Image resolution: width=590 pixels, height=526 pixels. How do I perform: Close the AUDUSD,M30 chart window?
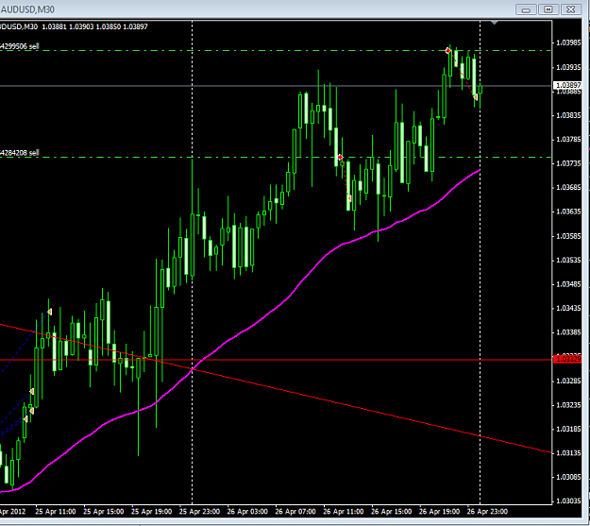pyautogui.click(x=571, y=9)
